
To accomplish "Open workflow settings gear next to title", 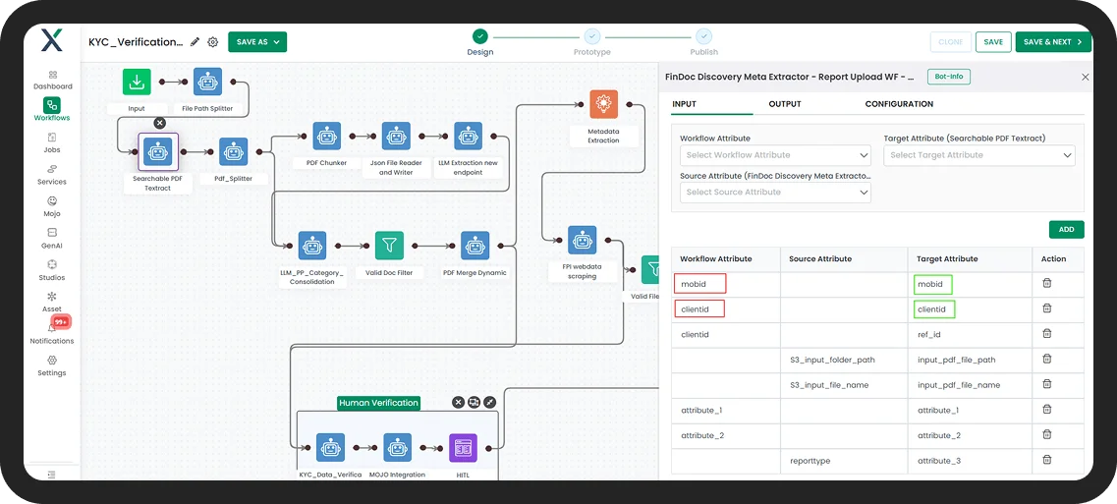I will pos(212,42).
